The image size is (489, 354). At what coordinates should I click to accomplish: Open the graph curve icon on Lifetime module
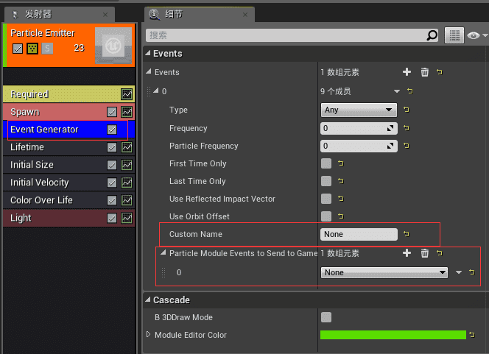click(127, 147)
